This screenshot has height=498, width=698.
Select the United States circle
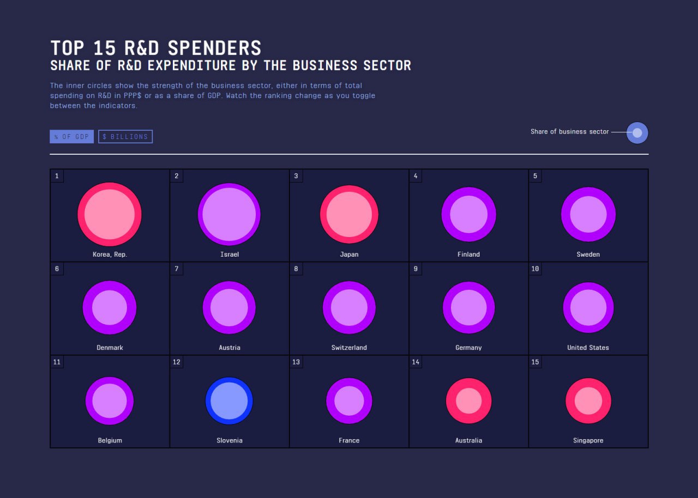(588, 307)
